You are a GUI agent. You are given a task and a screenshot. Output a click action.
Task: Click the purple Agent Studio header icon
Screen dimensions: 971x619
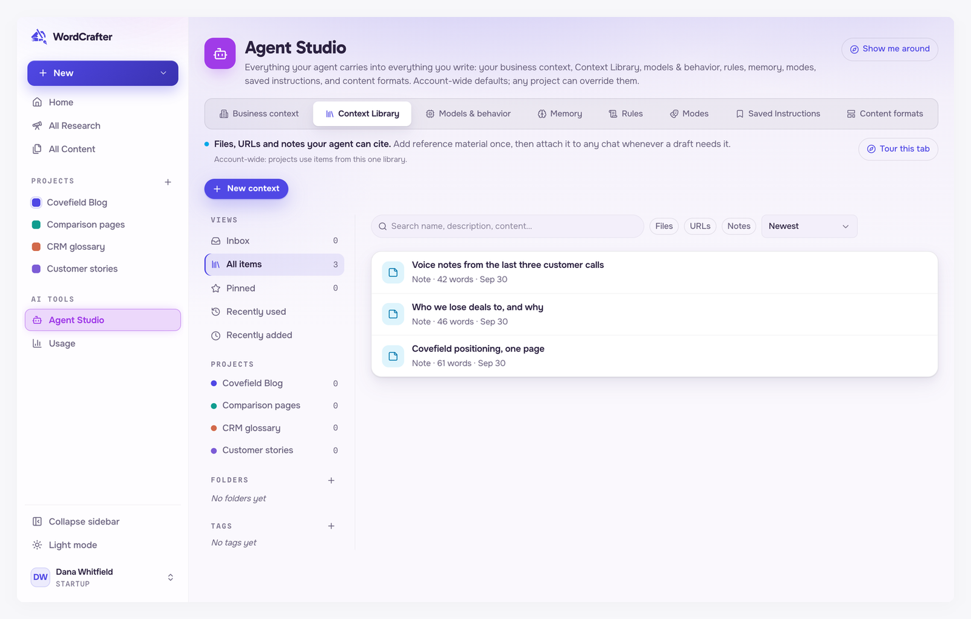click(x=220, y=54)
